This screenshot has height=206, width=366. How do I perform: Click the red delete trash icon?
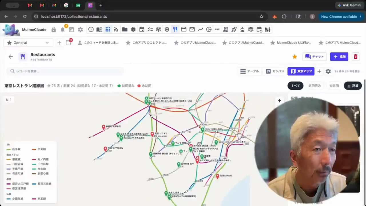(355, 57)
